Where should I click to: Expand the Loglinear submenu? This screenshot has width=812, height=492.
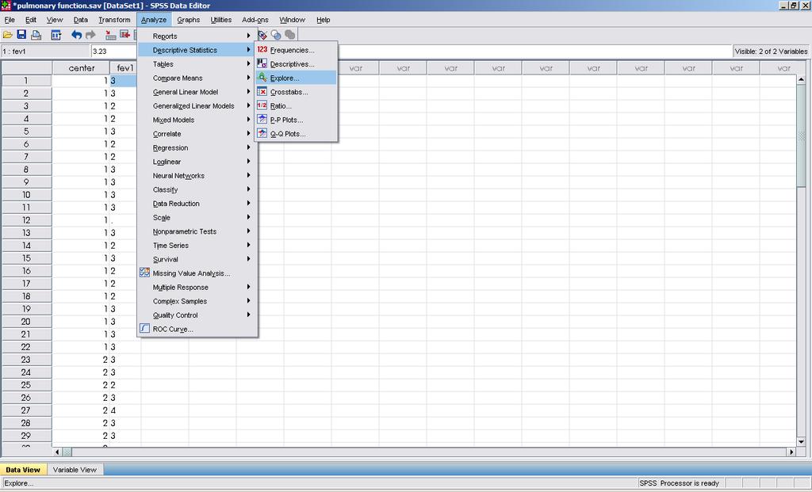[197, 162]
